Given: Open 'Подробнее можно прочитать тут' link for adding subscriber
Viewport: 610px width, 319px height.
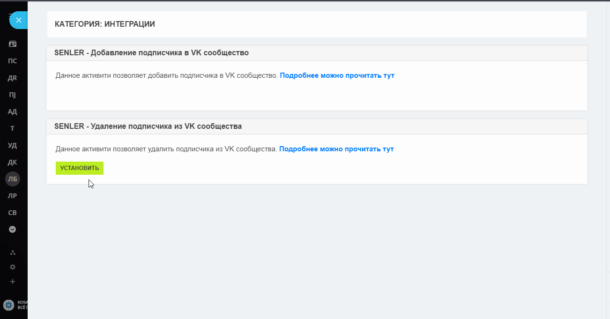Looking at the screenshot, I should pyautogui.click(x=337, y=75).
